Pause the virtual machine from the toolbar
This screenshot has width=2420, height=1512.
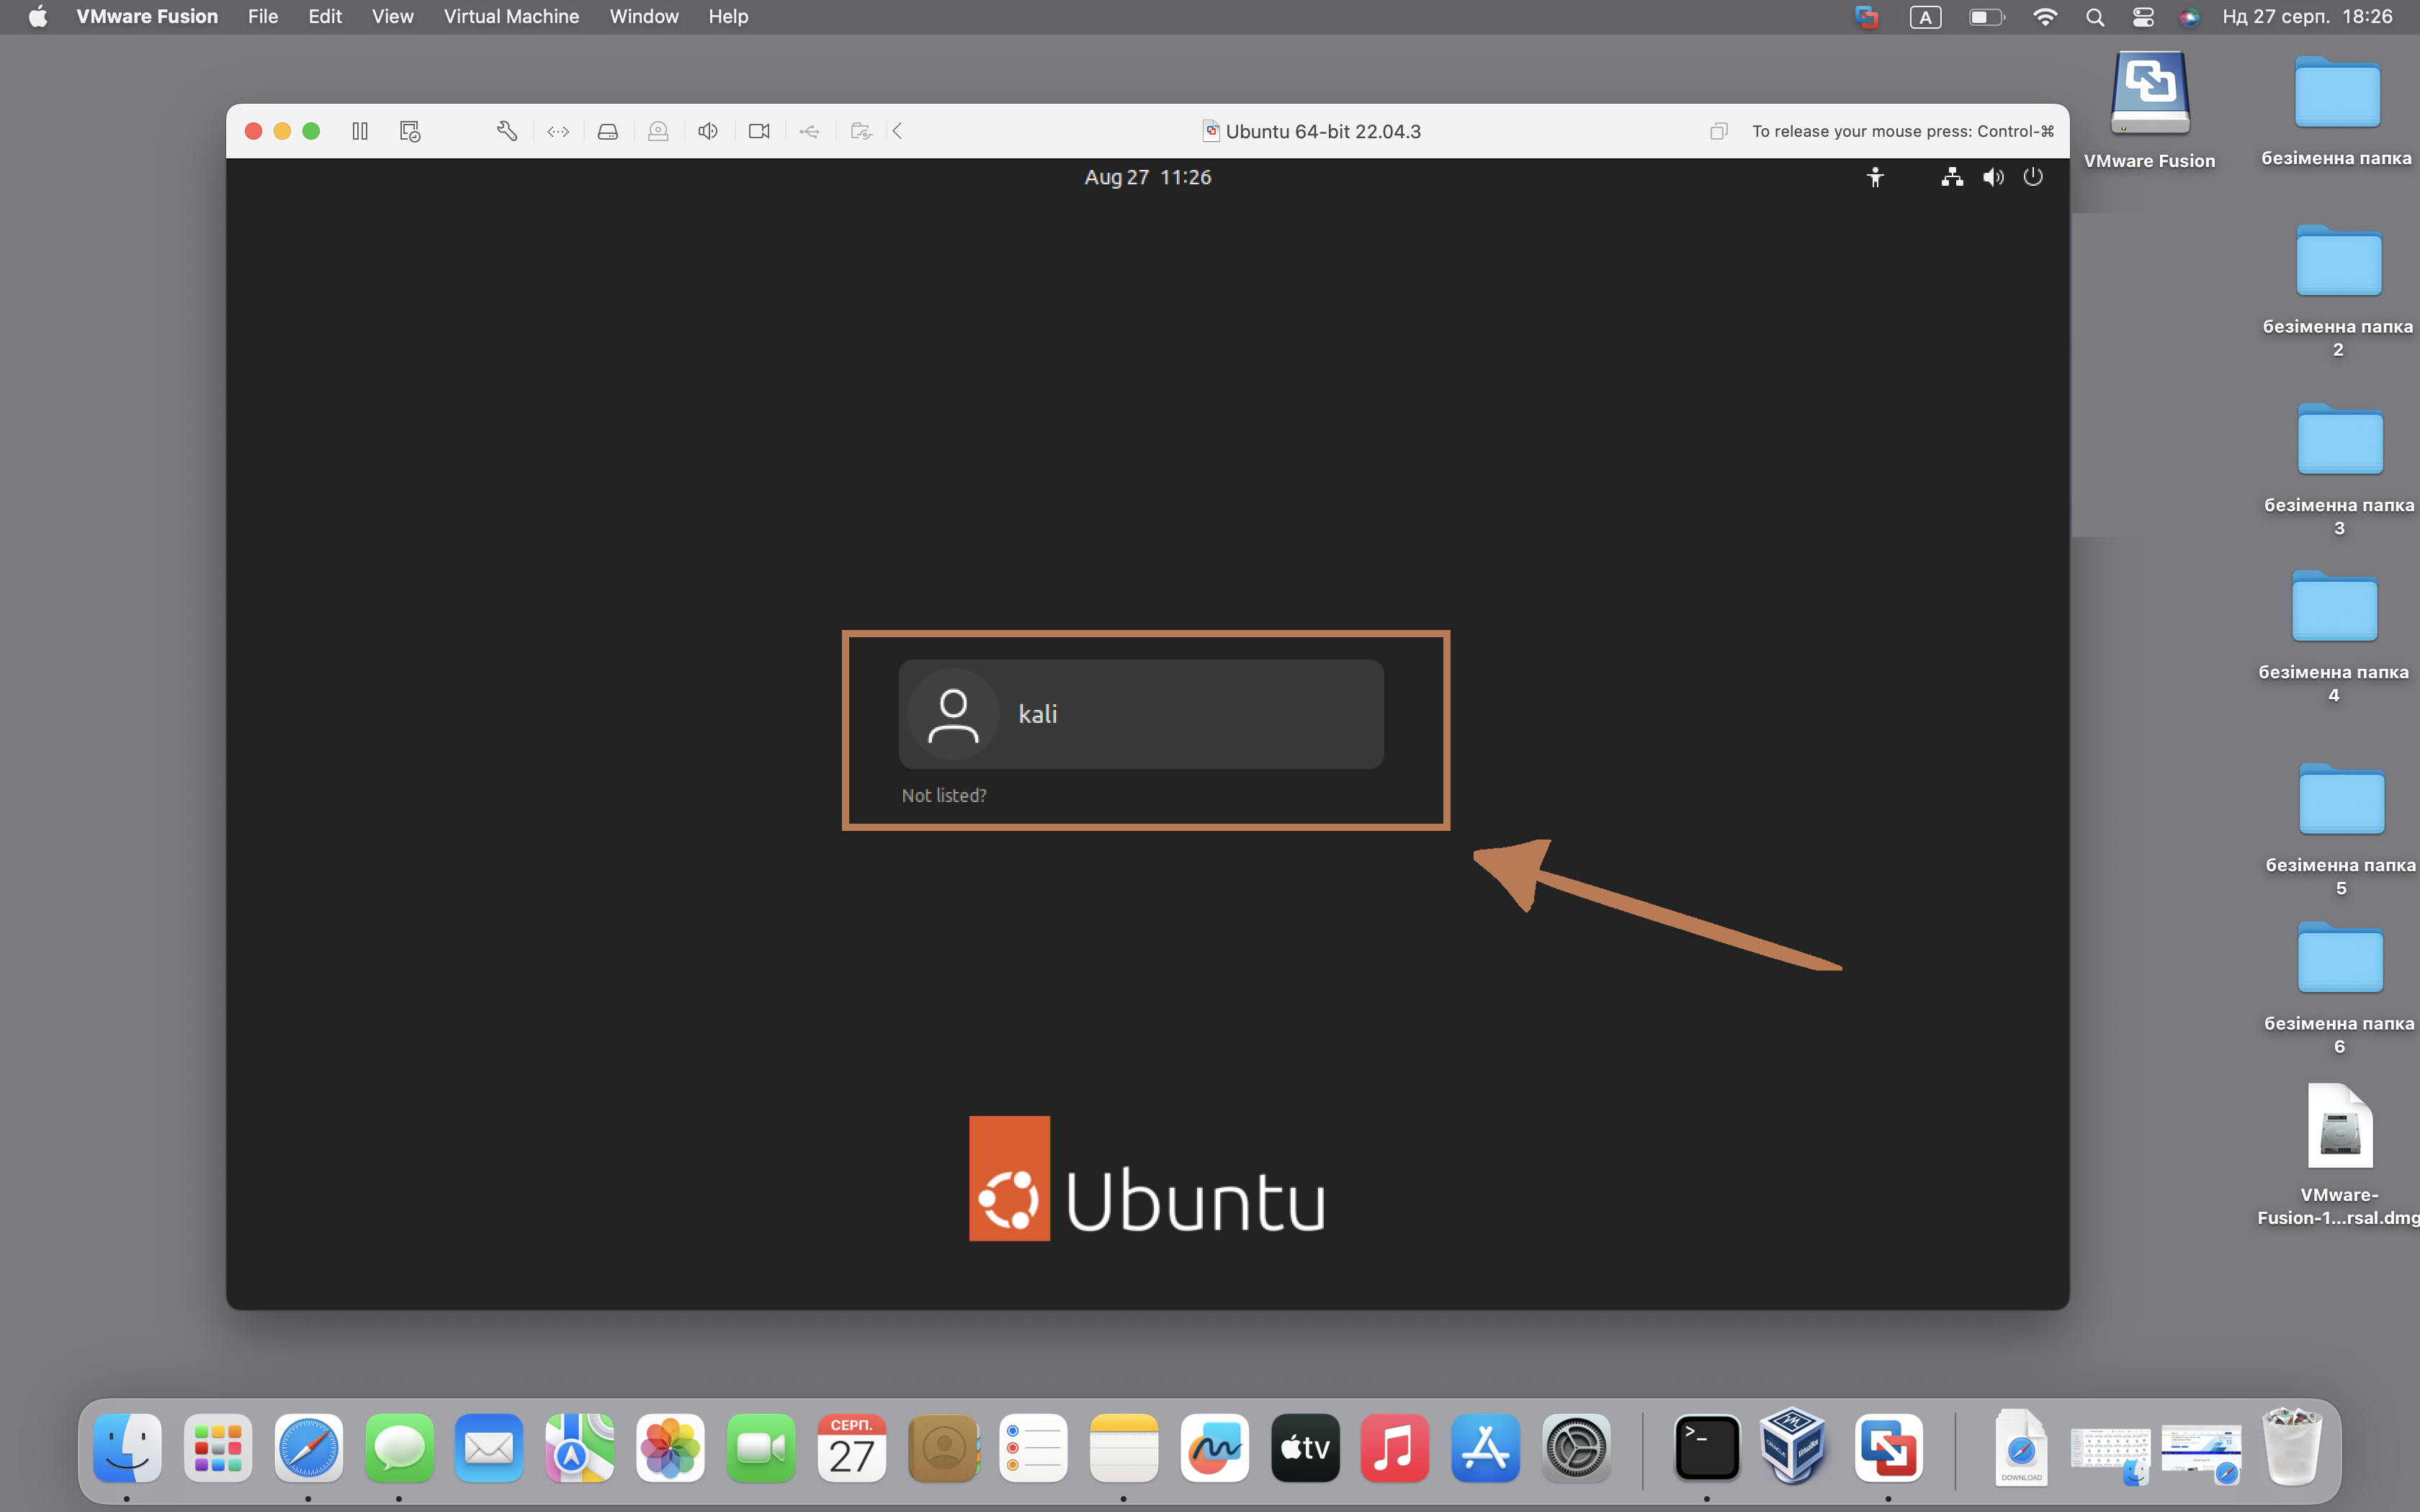coord(360,131)
